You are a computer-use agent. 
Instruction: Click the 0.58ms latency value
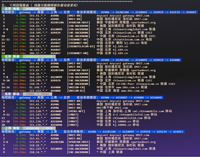pyautogui.click(x=21, y=105)
